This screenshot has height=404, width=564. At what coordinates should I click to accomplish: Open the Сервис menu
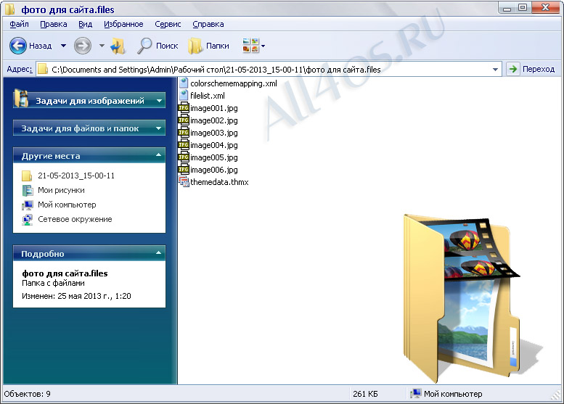pyautogui.click(x=168, y=24)
